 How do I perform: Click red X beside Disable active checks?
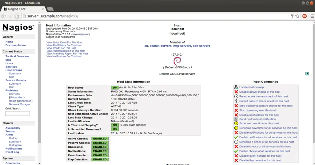[x=236, y=92]
